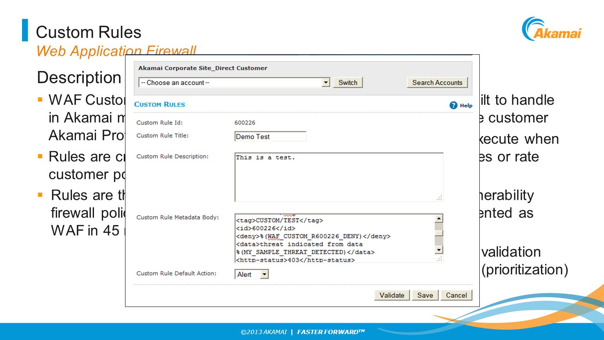Click inside the Custom Rule Description textarea
Viewport: 604px width, 340px height.
coord(339,177)
